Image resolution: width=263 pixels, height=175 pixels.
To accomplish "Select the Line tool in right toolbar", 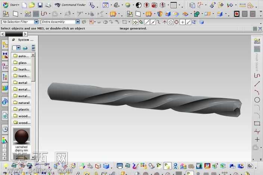I will pos(257,84).
